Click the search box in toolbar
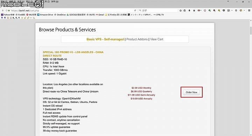 [158, 10]
